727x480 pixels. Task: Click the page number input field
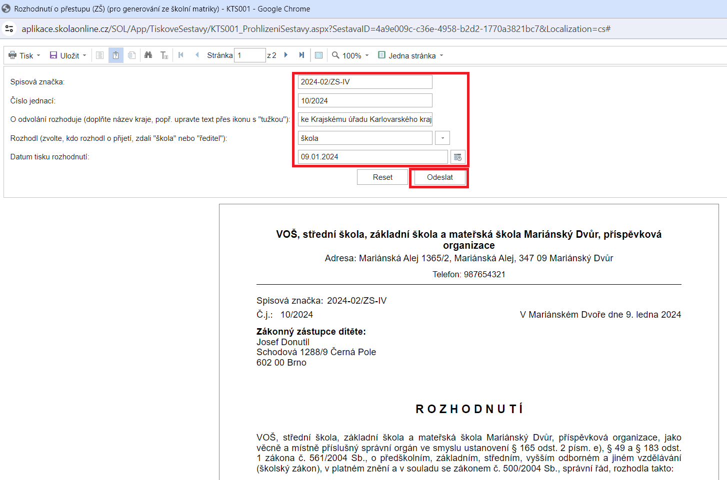pos(250,55)
